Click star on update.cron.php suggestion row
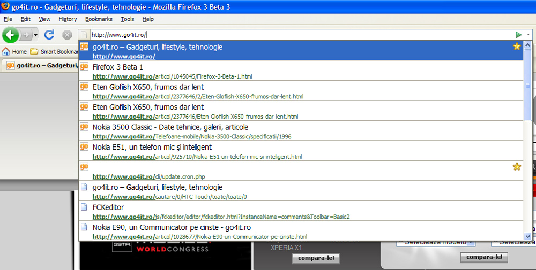 coord(517,166)
